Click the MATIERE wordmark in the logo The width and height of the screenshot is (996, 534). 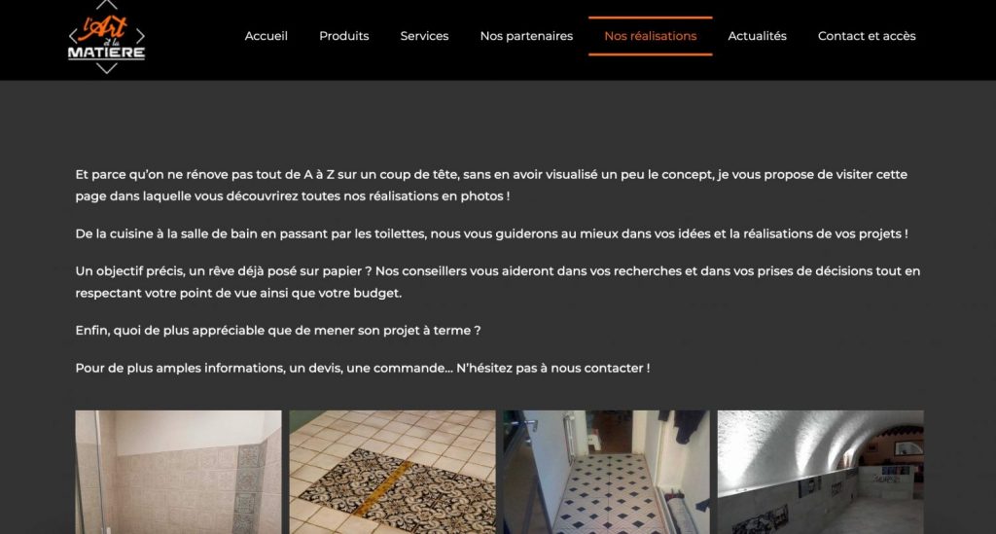[107, 53]
